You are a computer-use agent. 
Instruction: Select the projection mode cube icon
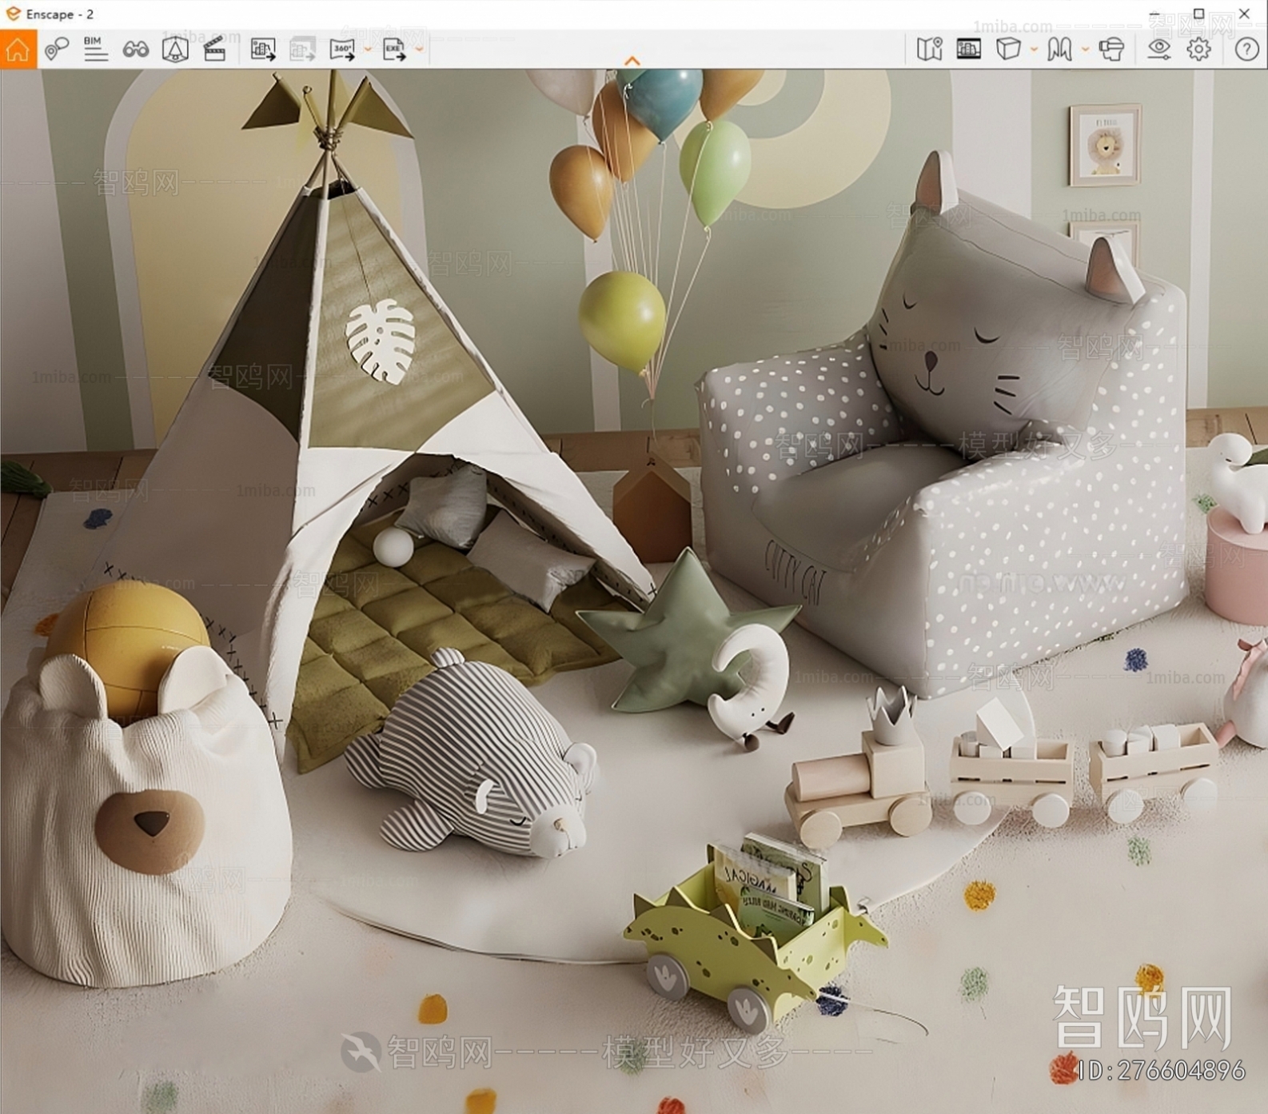pyautogui.click(x=1008, y=50)
